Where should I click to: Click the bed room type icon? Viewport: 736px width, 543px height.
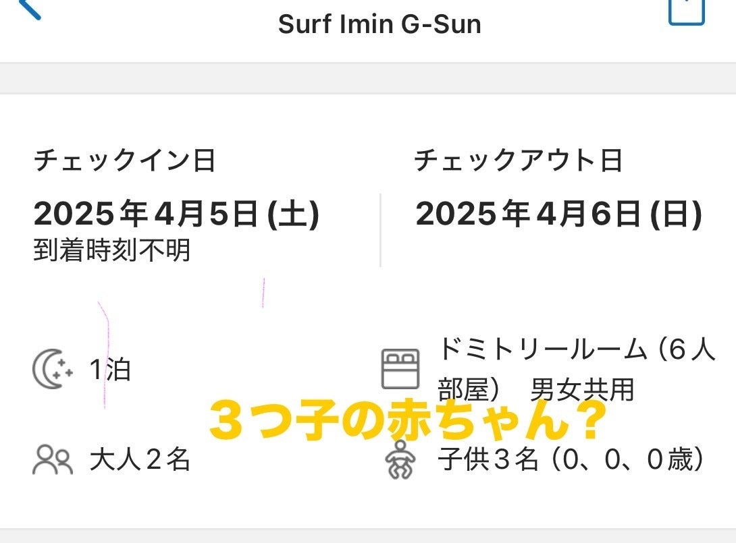coord(400,369)
